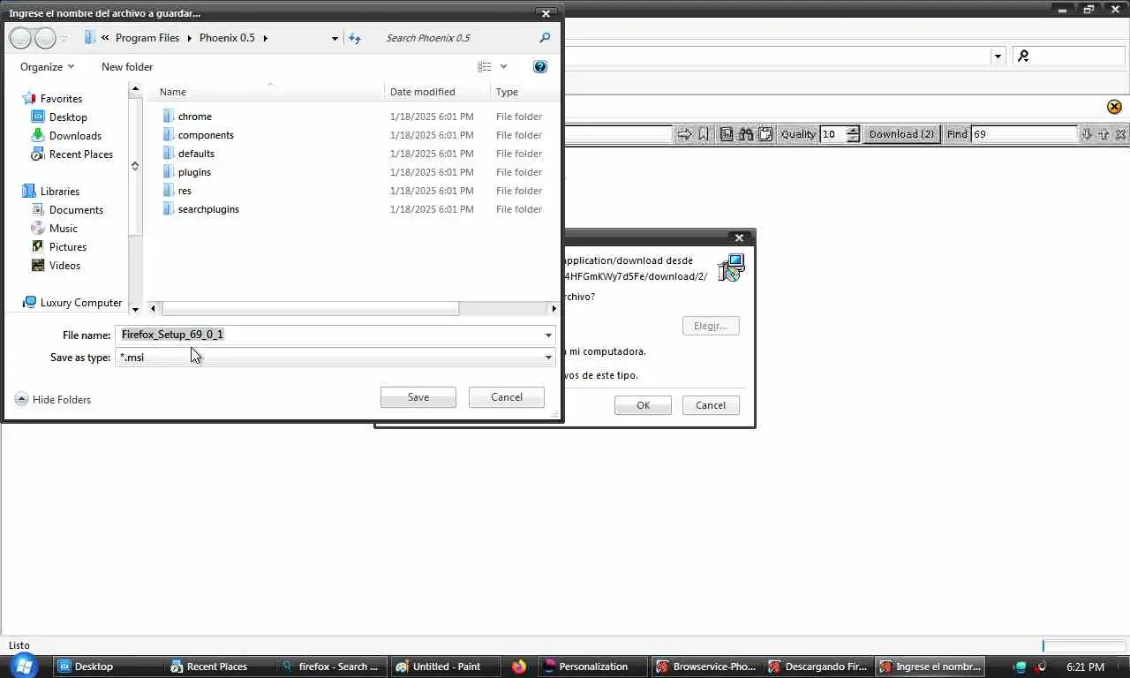Switch to Personalization window in taskbar
Image resolution: width=1130 pixels, height=678 pixels.
click(x=592, y=667)
